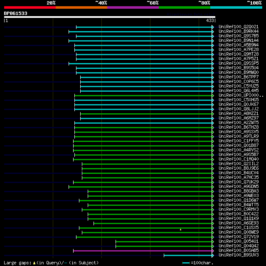Select the UniRef100_Q1D6W7 text
The image size is (266, 266).
pos(239,200)
